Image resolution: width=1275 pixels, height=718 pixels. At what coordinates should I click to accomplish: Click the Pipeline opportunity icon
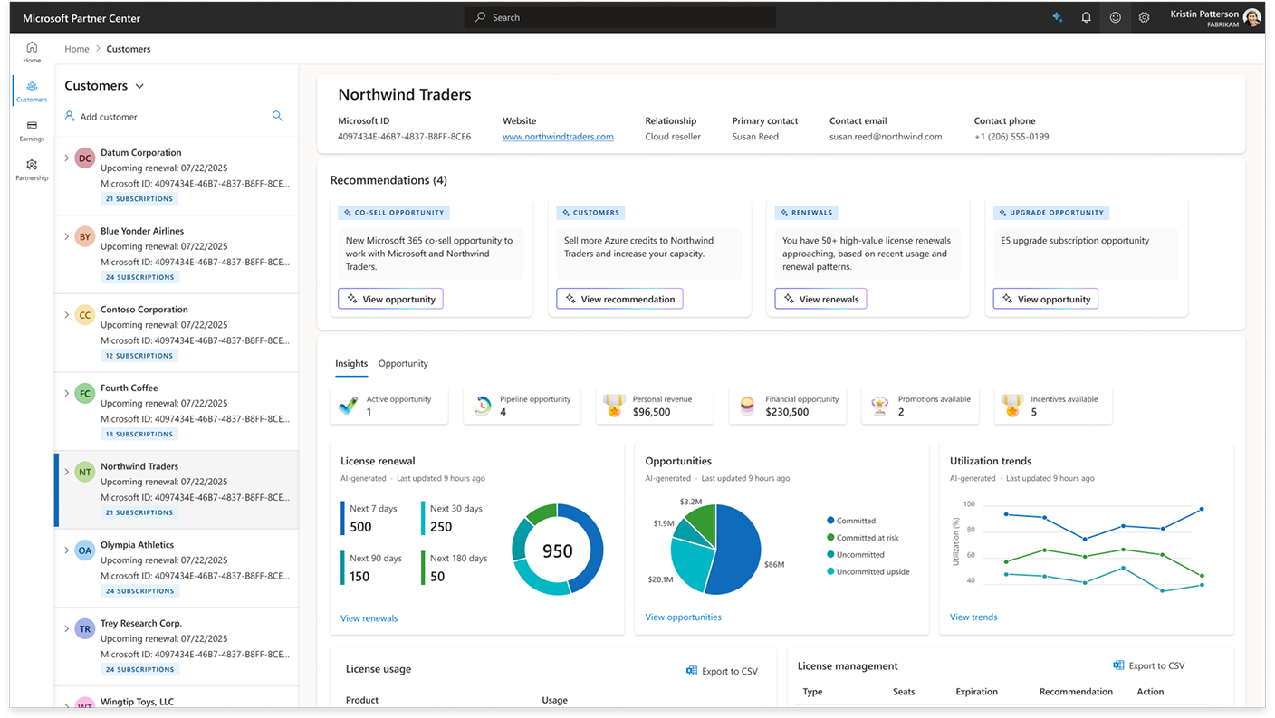(x=482, y=406)
